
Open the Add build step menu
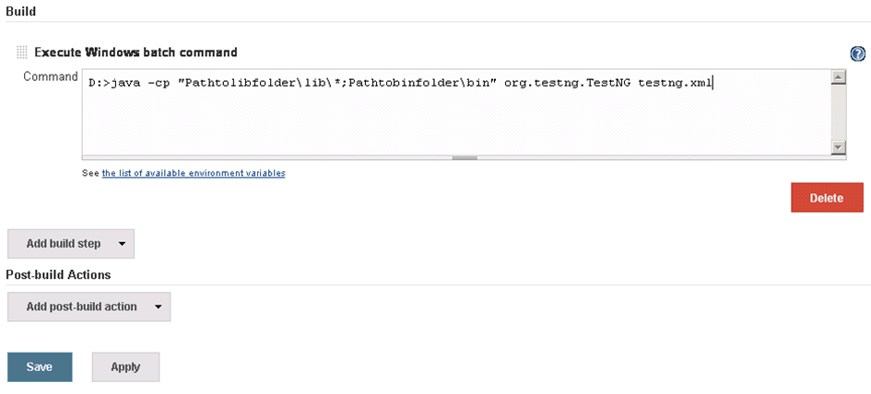click(64, 244)
